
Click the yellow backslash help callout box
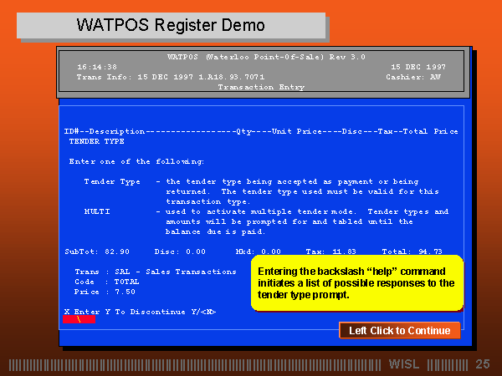point(356,283)
